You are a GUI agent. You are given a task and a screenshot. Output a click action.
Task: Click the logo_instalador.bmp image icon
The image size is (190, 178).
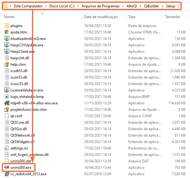[7, 97]
